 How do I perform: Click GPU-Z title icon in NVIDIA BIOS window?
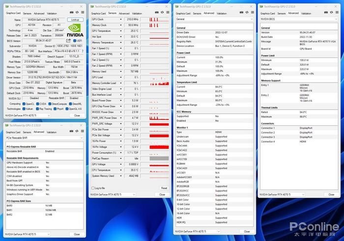261,6
